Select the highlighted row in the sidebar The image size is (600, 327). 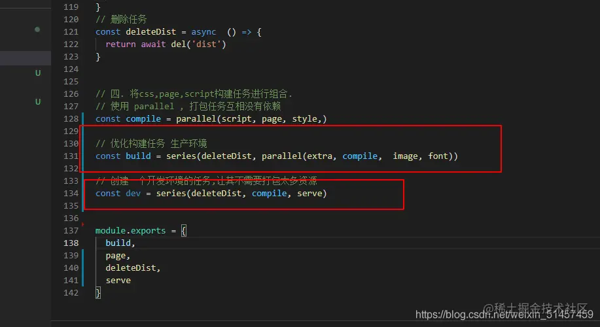pyautogui.click(x=26, y=58)
